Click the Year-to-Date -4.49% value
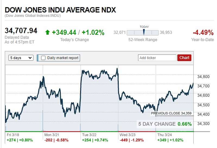The width and height of the screenshot is (217, 148). coord(203,33)
